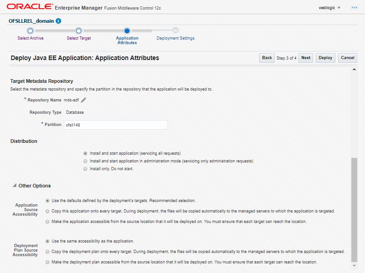The image size is (365, 273).
Task: Click the mds-adf repository name value
Action: pos(71,100)
